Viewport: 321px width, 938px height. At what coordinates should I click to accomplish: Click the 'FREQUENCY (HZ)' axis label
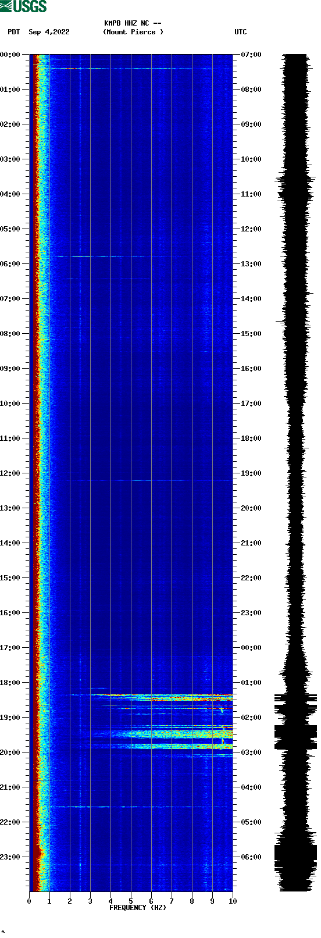coord(138,908)
